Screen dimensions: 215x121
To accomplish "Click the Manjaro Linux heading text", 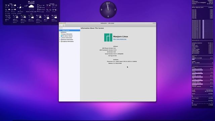I will [121, 37].
